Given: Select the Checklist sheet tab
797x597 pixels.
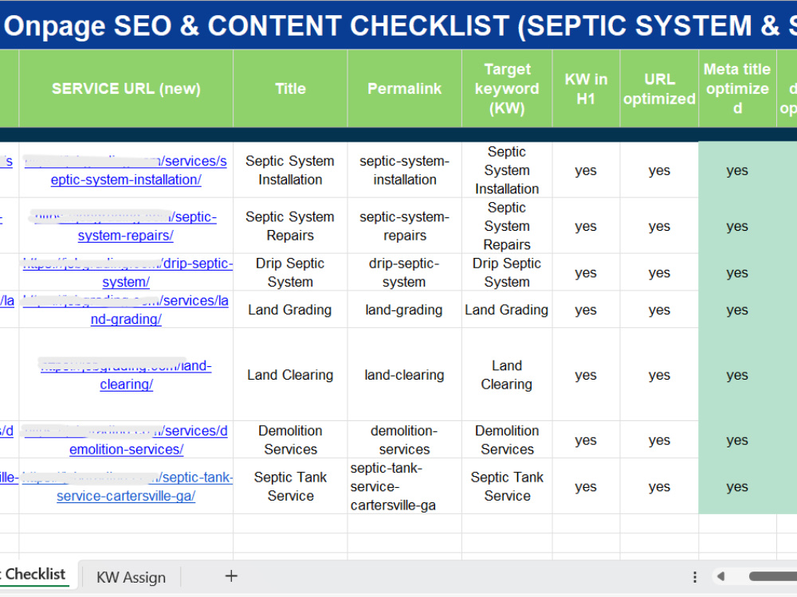Looking at the screenshot, I should pos(34,574).
